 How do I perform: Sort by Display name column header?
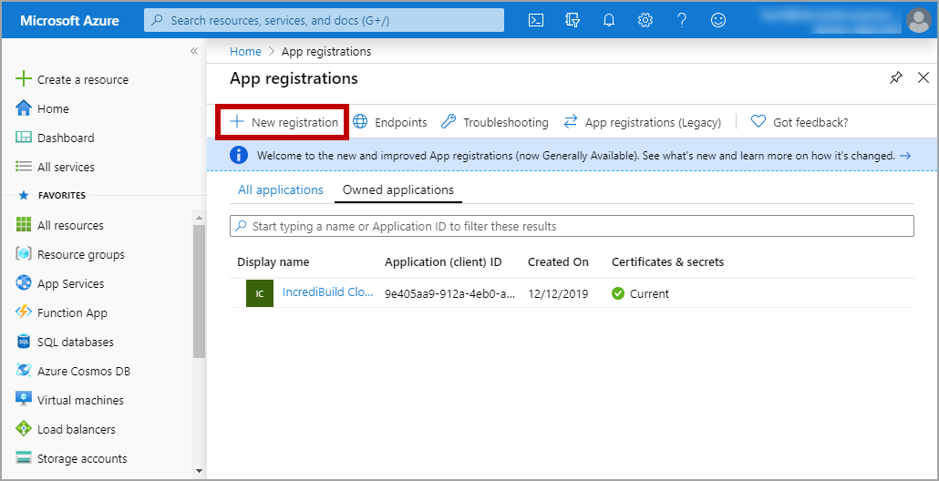pos(273,262)
